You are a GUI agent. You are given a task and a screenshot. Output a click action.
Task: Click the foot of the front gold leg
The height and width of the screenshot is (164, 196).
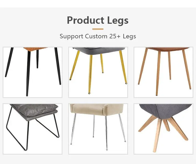click(x=89, y=93)
